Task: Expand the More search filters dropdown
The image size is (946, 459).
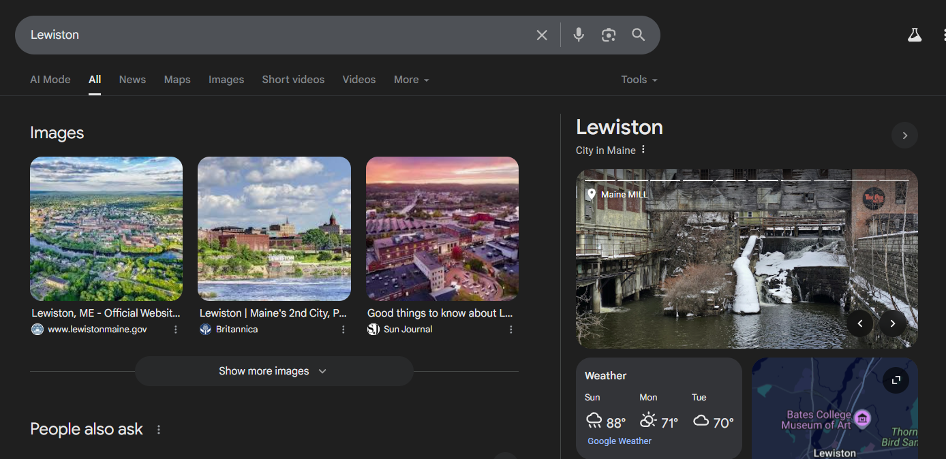Action: click(x=411, y=80)
